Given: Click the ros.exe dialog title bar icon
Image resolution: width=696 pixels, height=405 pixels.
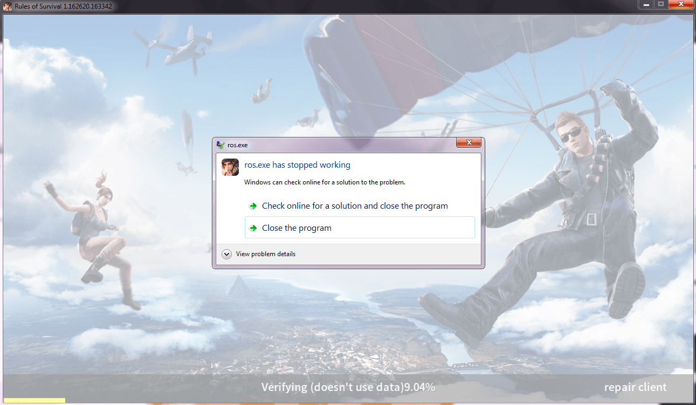Looking at the screenshot, I should point(220,145).
